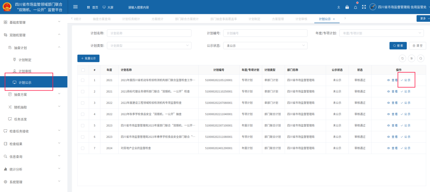430x192 pixels.
Task: Click the hamburger menu collapse icon
Action: pyautogui.click(x=75, y=7)
